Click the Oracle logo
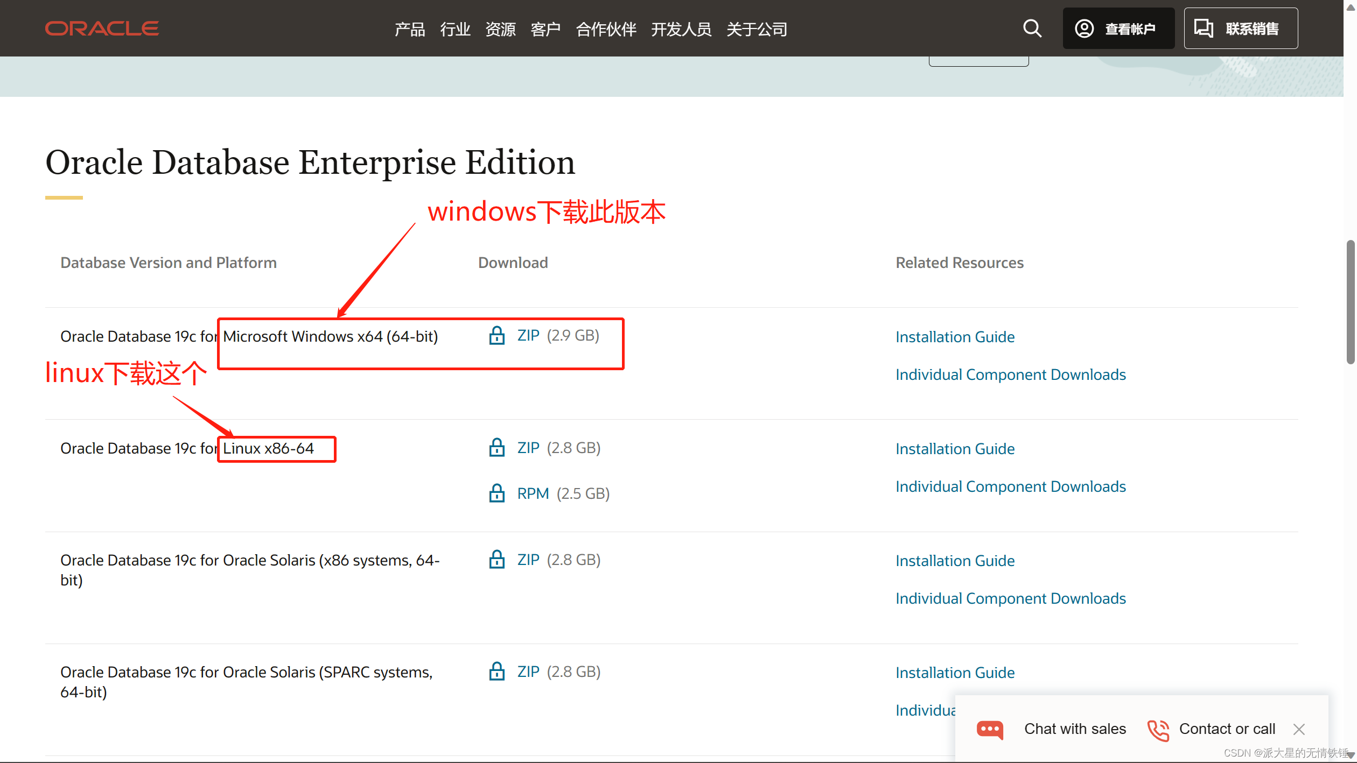1357x763 pixels. click(102, 28)
